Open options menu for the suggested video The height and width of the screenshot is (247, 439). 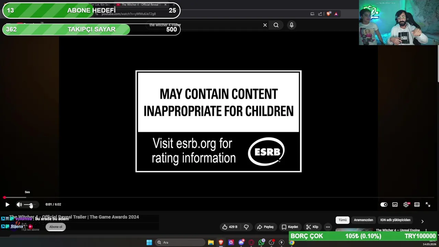point(426,231)
